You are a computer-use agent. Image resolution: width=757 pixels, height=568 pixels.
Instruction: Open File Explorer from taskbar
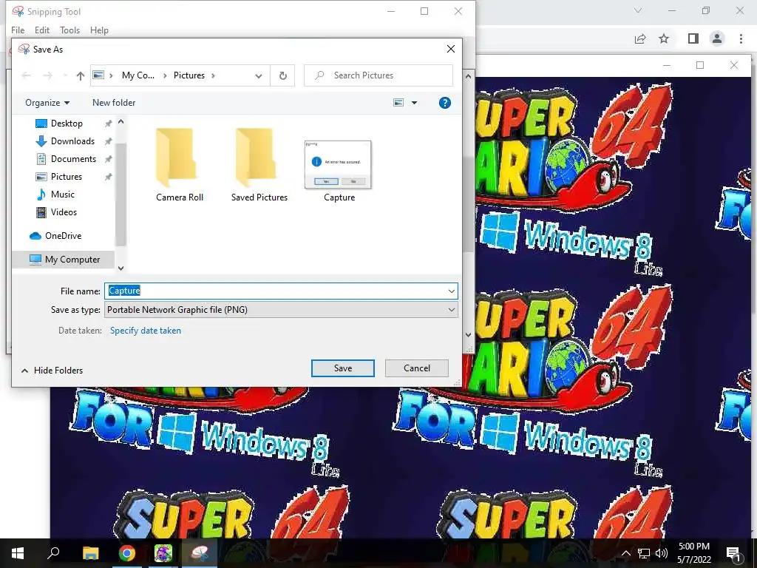[91, 553]
